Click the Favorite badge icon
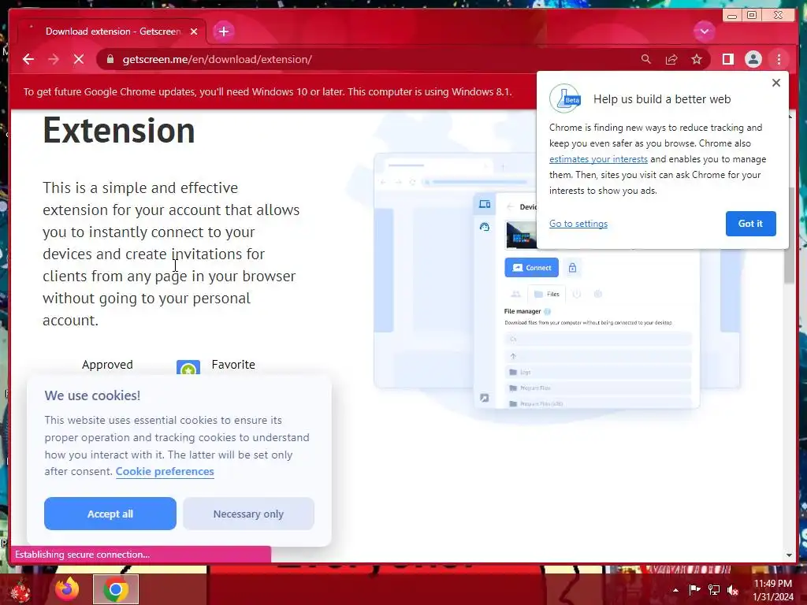 point(188,367)
